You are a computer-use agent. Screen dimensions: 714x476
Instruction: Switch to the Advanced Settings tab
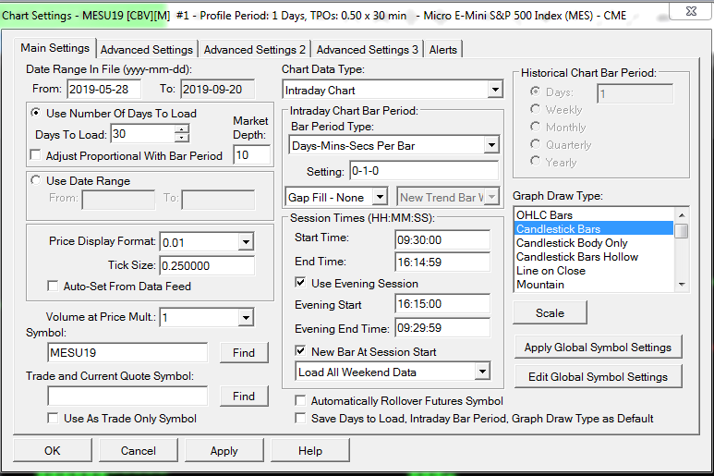point(147,50)
